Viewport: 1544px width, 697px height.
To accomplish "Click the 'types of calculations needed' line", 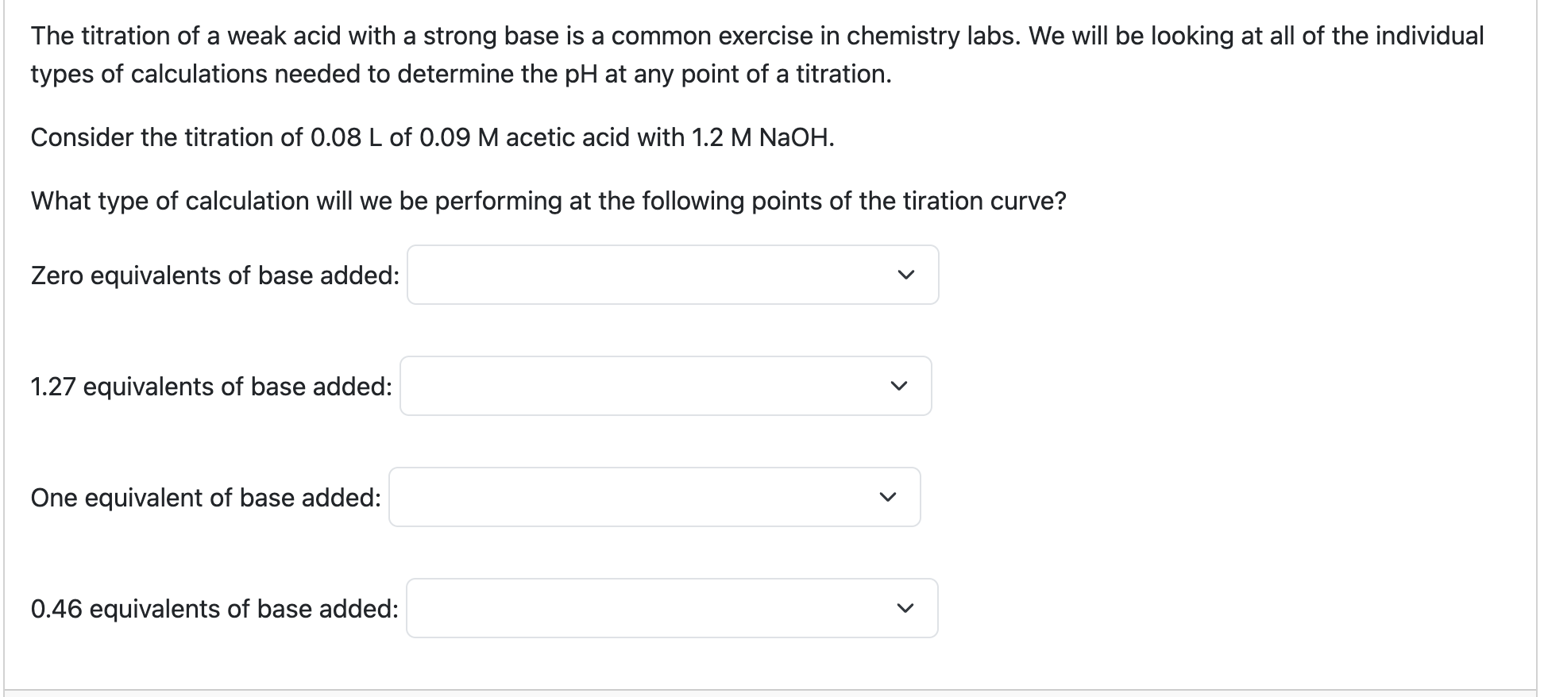I will pos(461,74).
